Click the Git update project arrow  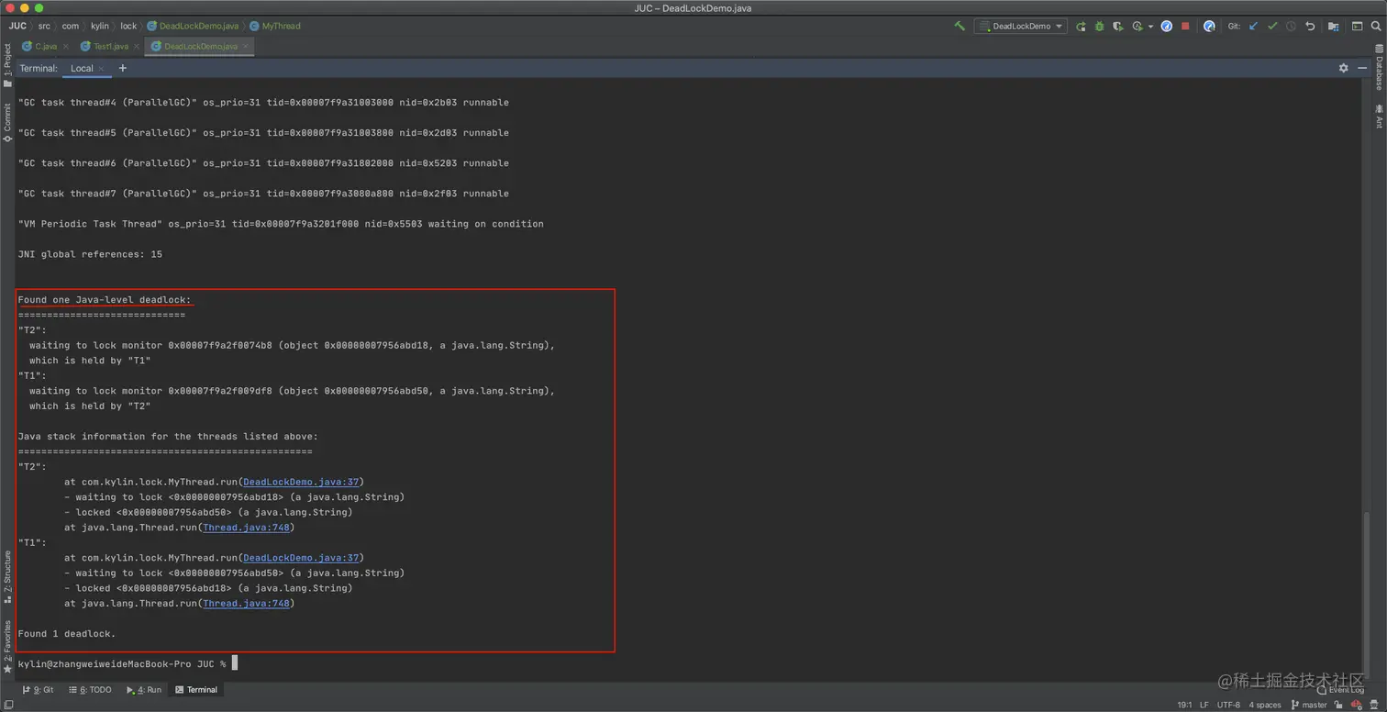click(1254, 27)
